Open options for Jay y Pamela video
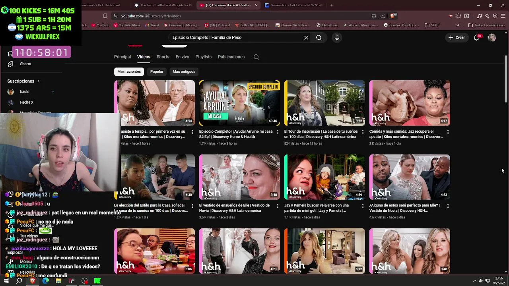 click(x=363, y=206)
